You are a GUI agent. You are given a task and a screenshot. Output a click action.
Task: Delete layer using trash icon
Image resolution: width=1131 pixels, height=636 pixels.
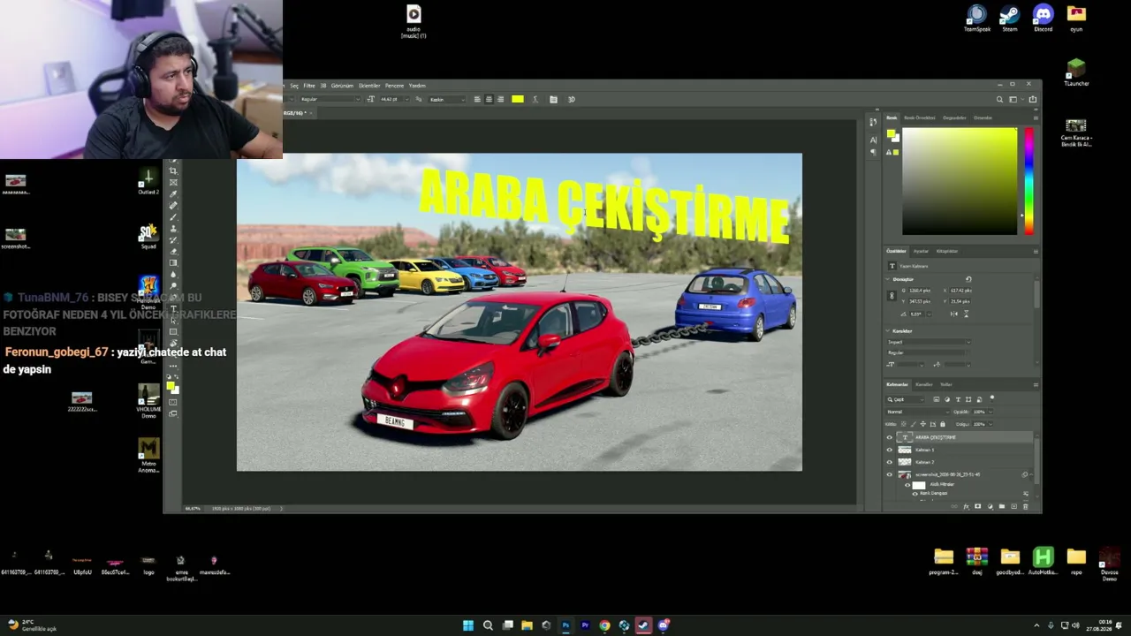tap(1024, 506)
